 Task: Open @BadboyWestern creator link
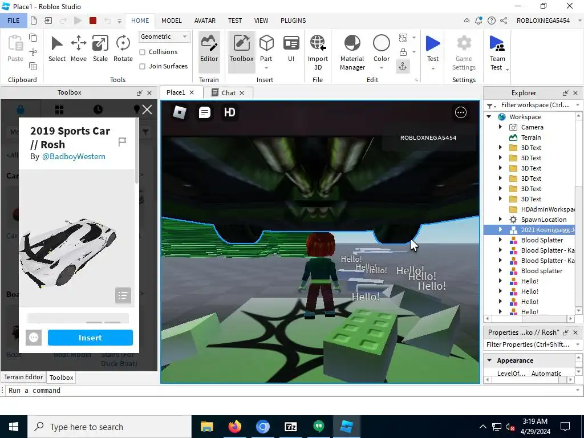coord(74,156)
